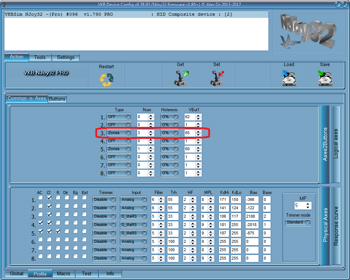
Task: Open the Type dropdown for row 3
Action: point(119,133)
